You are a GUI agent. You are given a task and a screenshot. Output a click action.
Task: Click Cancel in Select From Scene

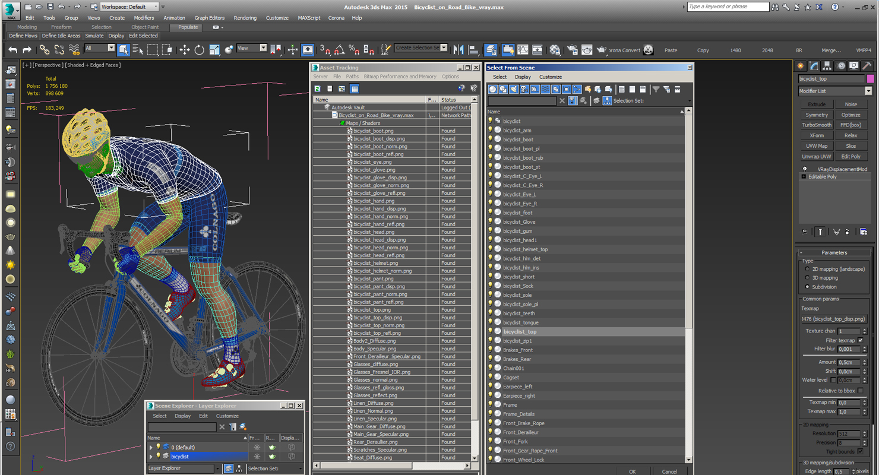coord(669,471)
